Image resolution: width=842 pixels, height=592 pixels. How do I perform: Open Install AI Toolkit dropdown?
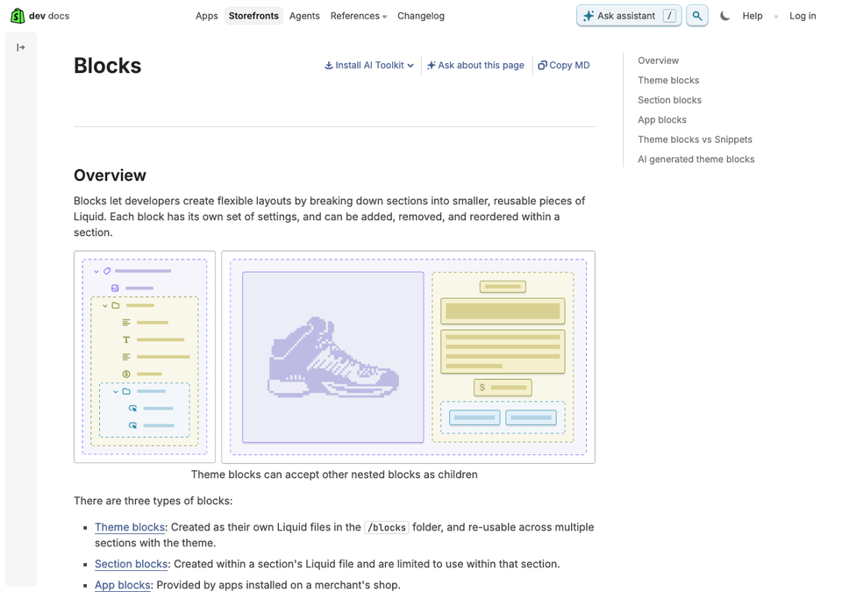[x=369, y=65]
